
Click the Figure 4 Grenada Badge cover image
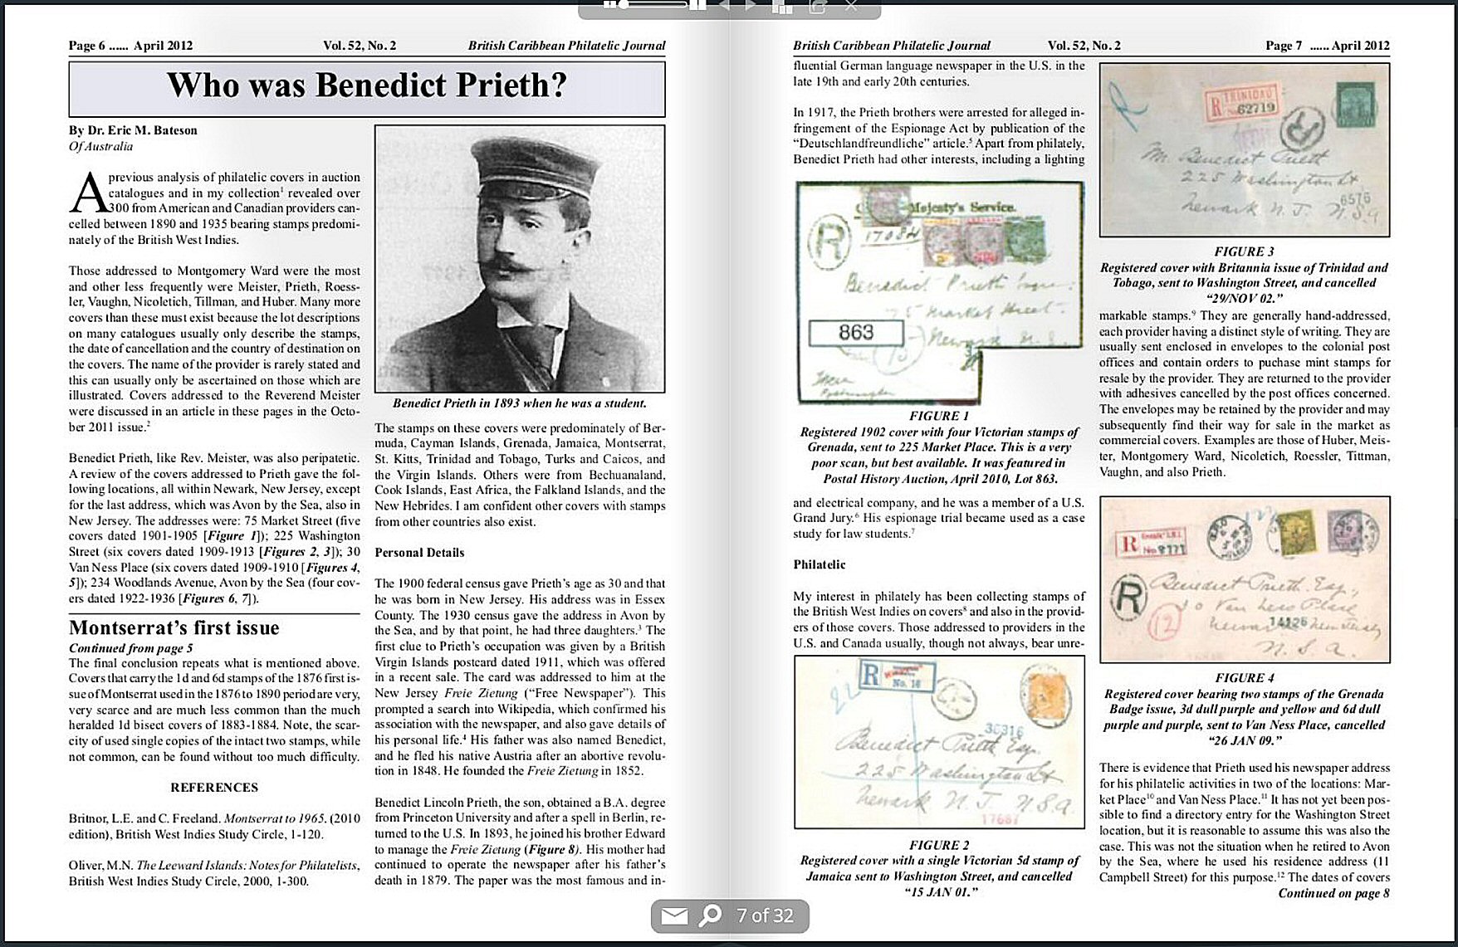click(1245, 579)
